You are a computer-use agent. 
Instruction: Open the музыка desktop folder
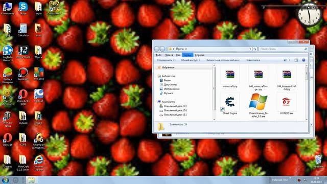coord(23,118)
